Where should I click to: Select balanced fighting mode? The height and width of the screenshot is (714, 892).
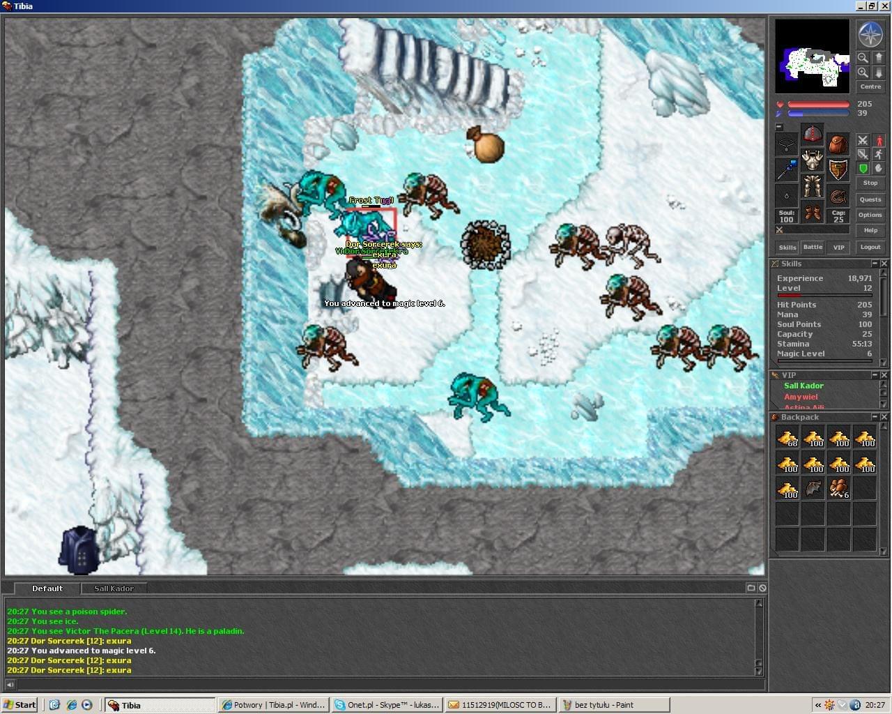(x=863, y=154)
